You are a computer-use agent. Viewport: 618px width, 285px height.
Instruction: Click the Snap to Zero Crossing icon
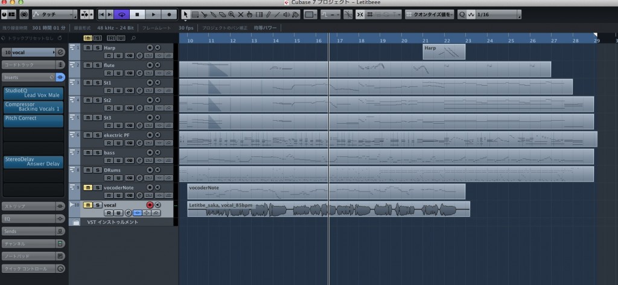(348, 14)
